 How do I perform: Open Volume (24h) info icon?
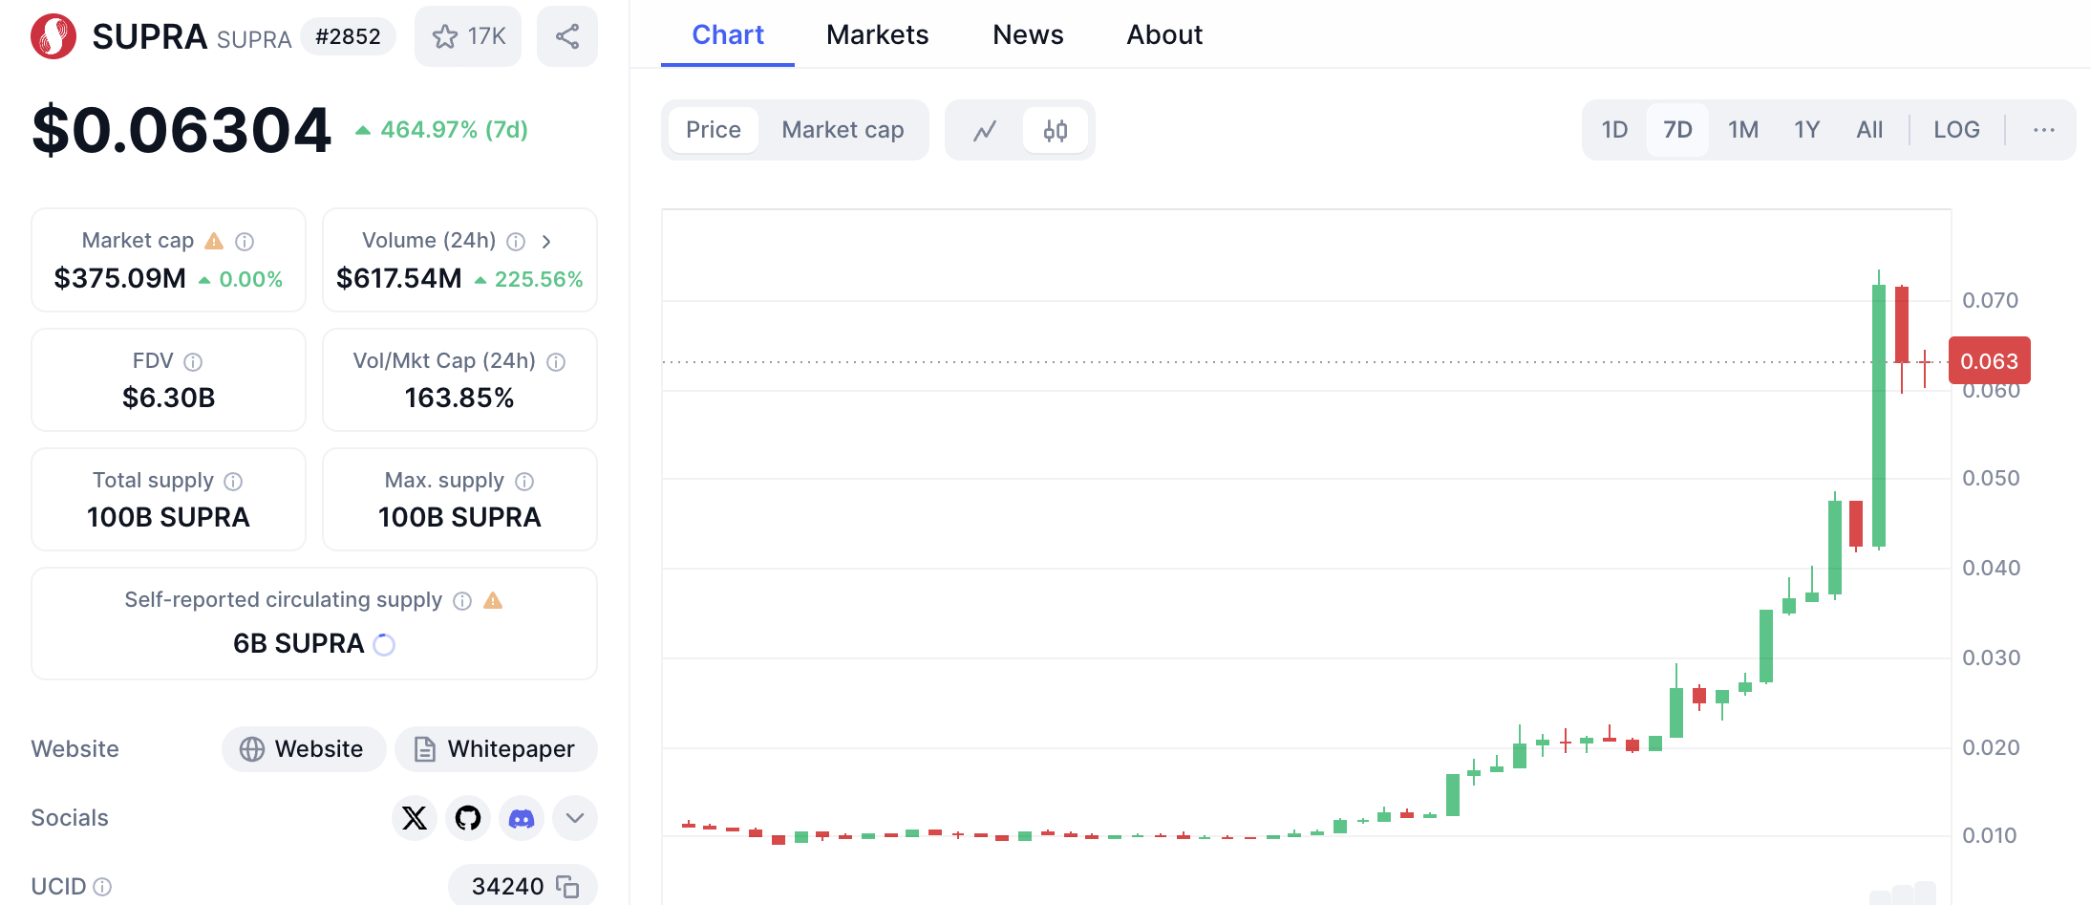[516, 242]
